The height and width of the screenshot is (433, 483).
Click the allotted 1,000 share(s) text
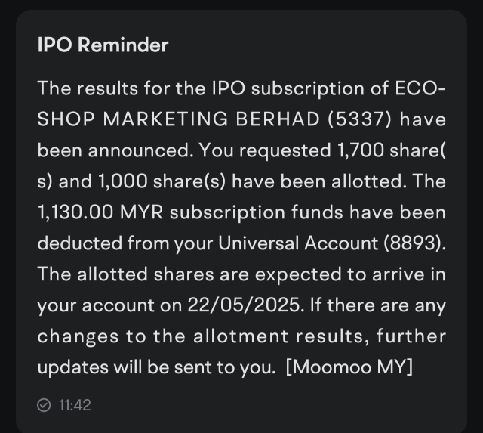pos(162,181)
